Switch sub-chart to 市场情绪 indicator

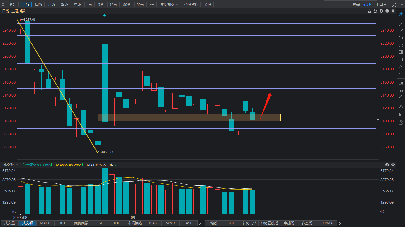[135, 223]
